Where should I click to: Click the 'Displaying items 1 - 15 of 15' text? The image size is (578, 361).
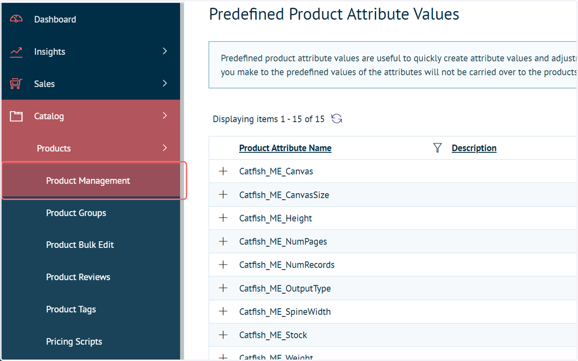pyautogui.click(x=269, y=119)
